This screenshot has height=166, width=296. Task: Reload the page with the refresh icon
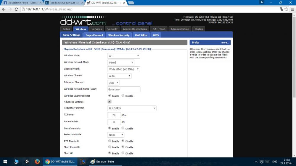(16, 9)
